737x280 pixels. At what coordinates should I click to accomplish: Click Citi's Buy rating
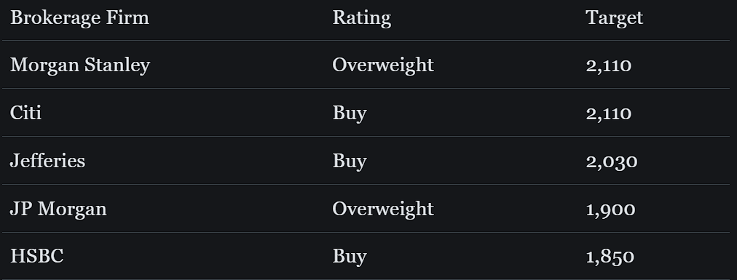pyautogui.click(x=350, y=113)
